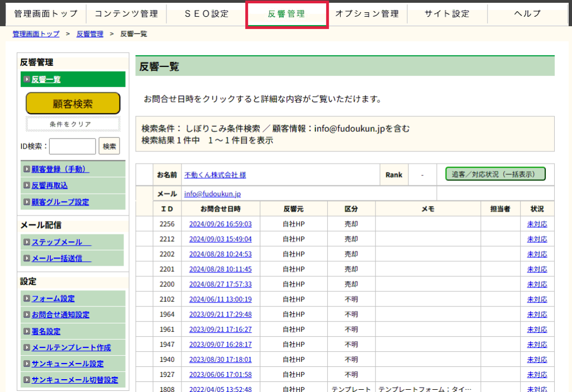Open the 顧客登録（手動） sidebar link

point(60,169)
